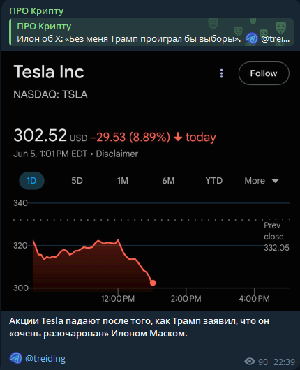The height and width of the screenshot is (370, 300).
Task: Select the 1D time range tab
Action: (x=31, y=181)
